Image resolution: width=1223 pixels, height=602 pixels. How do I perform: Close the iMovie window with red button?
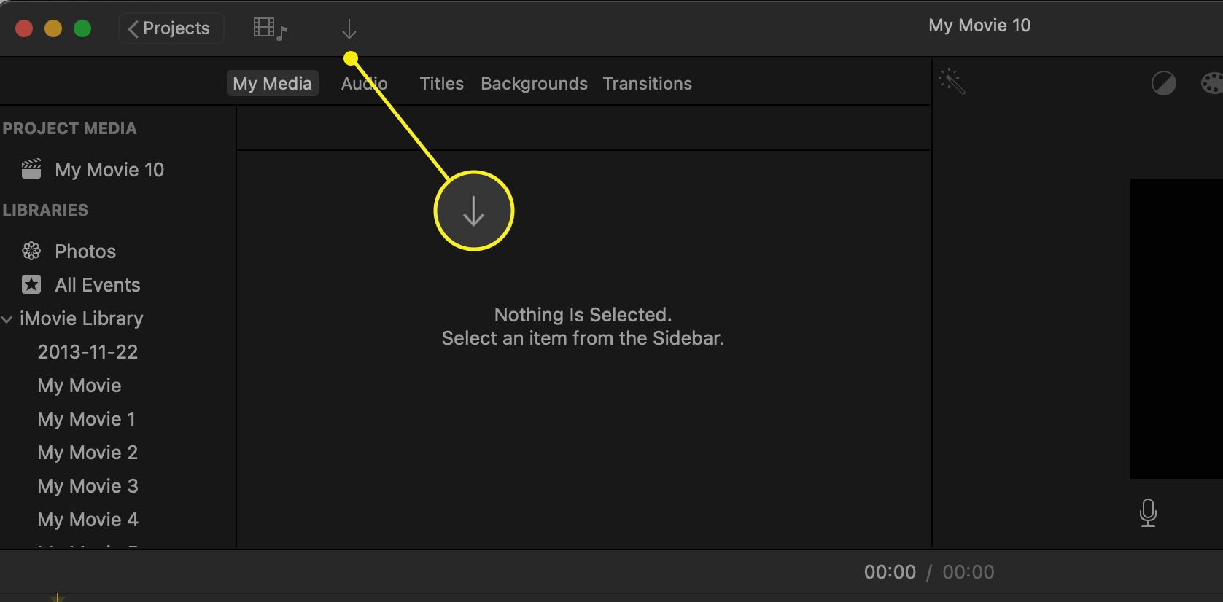pyautogui.click(x=24, y=28)
